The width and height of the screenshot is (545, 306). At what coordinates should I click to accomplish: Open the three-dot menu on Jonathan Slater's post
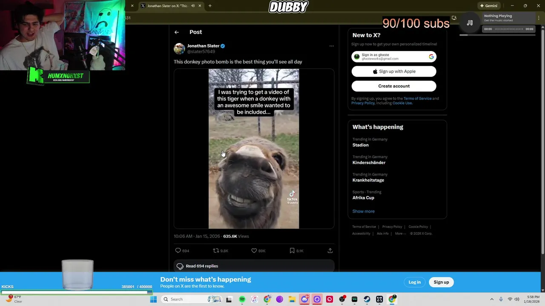(331, 46)
